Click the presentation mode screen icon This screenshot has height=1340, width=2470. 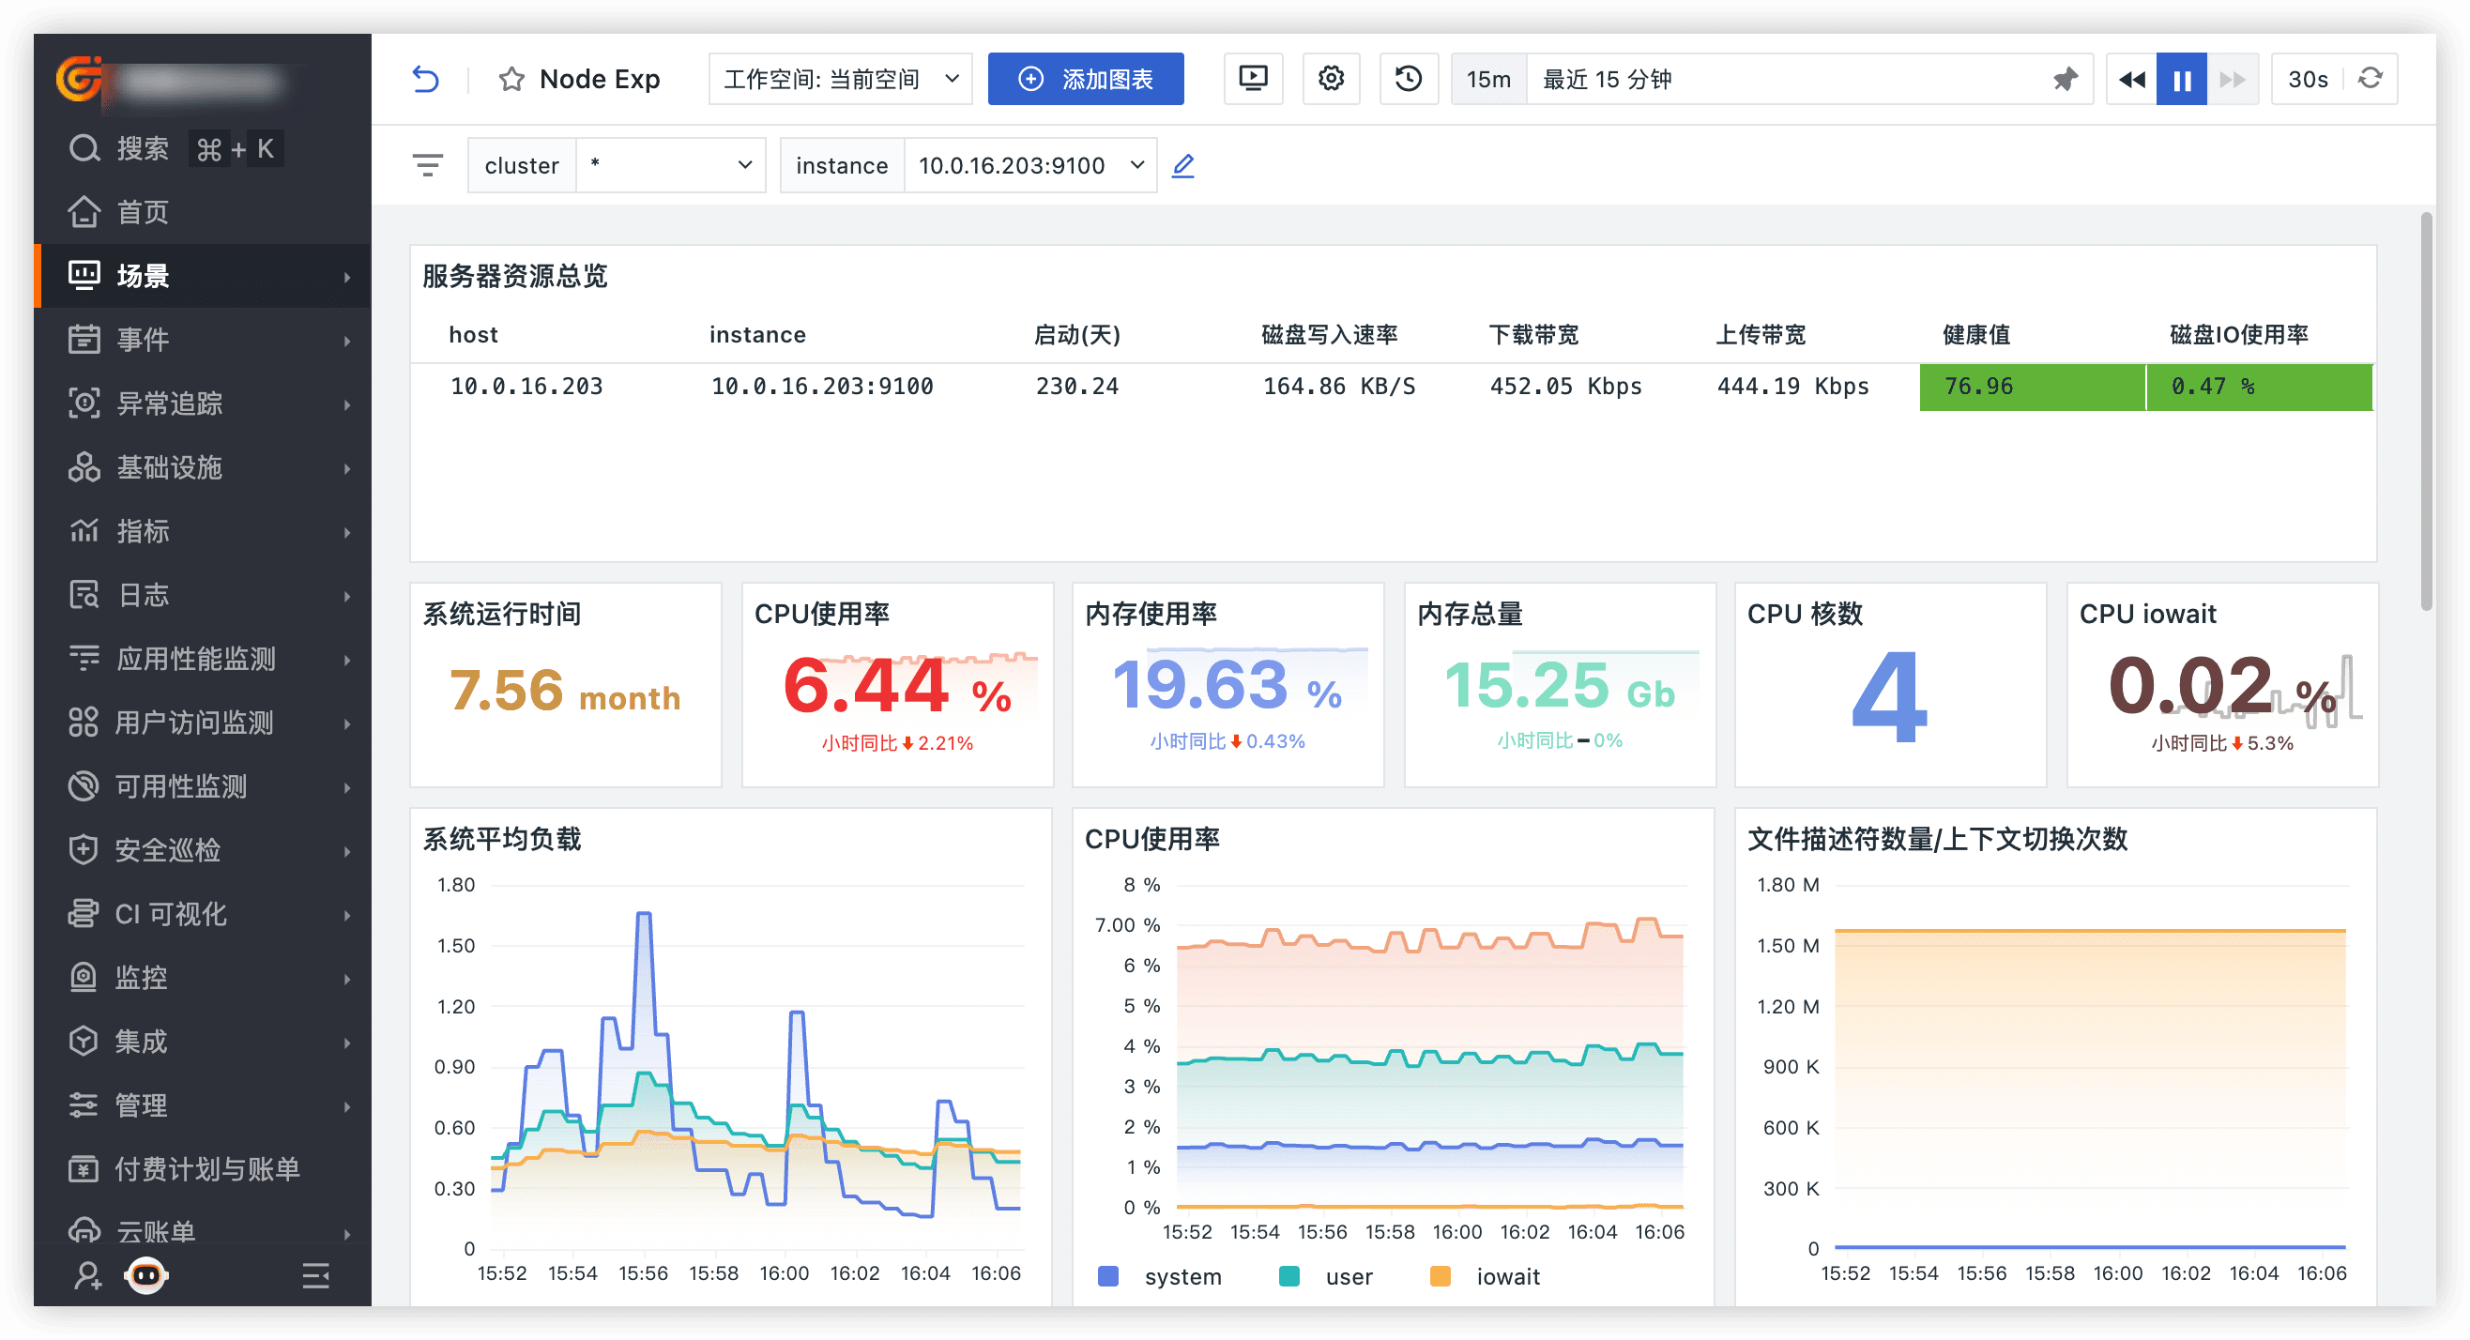point(1253,79)
